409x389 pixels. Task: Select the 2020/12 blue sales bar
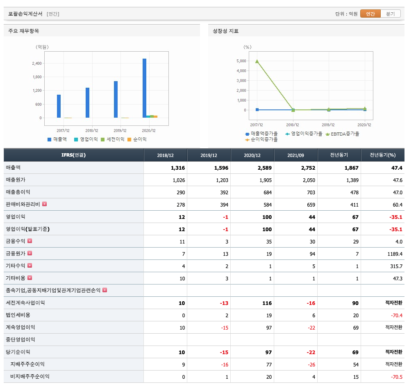[145, 88]
